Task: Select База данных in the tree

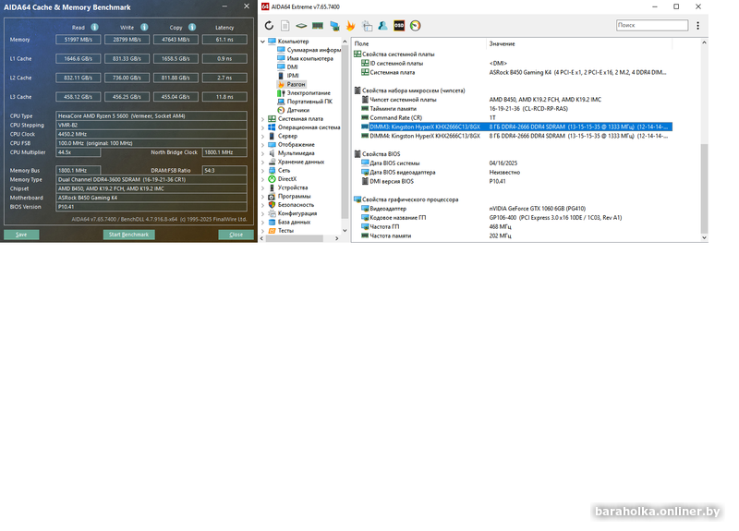Action: pyautogui.click(x=289, y=222)
